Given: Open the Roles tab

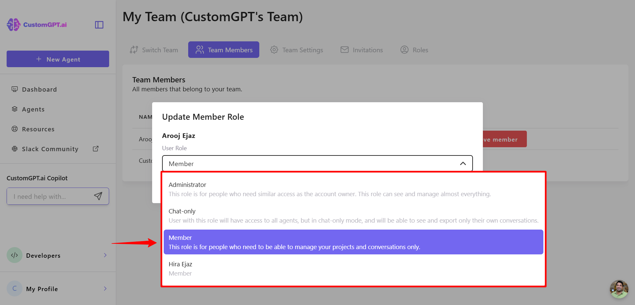Looking at the screenshot, I should click(x=414, y=50).
